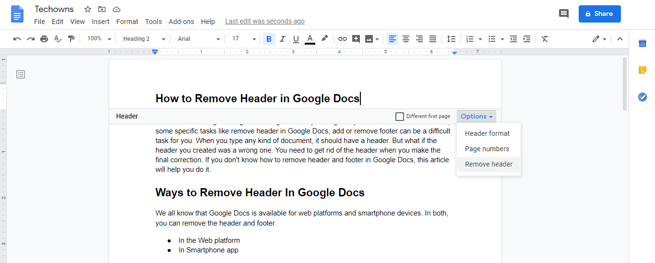
Task: Open the comment history icon
Action: [x=564, y=14]
